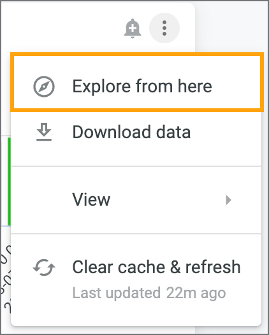
Task: Click the download arrow icon
Action: coord(44,132)
